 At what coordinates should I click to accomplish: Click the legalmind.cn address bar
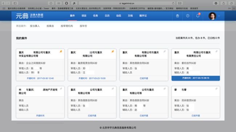coord(127,3)
